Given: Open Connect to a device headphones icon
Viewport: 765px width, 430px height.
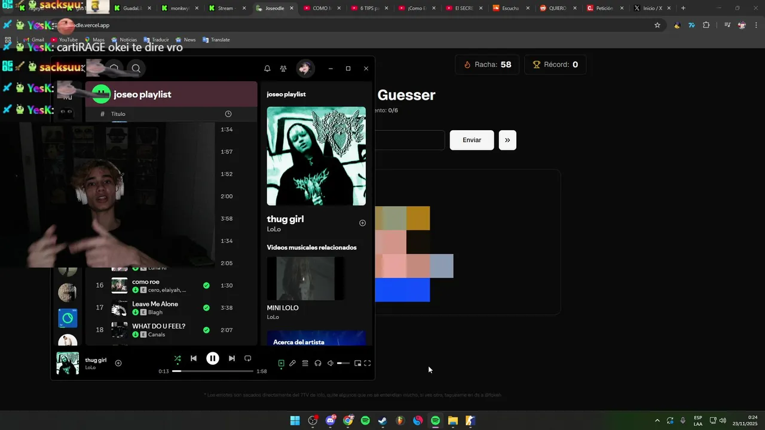Looking at the screenshot, I should (318, 363).
